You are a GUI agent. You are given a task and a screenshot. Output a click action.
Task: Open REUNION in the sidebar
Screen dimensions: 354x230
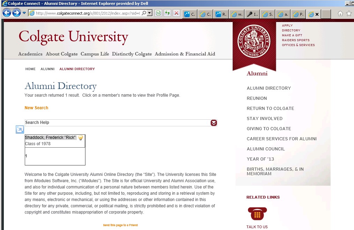pos(257,98)
